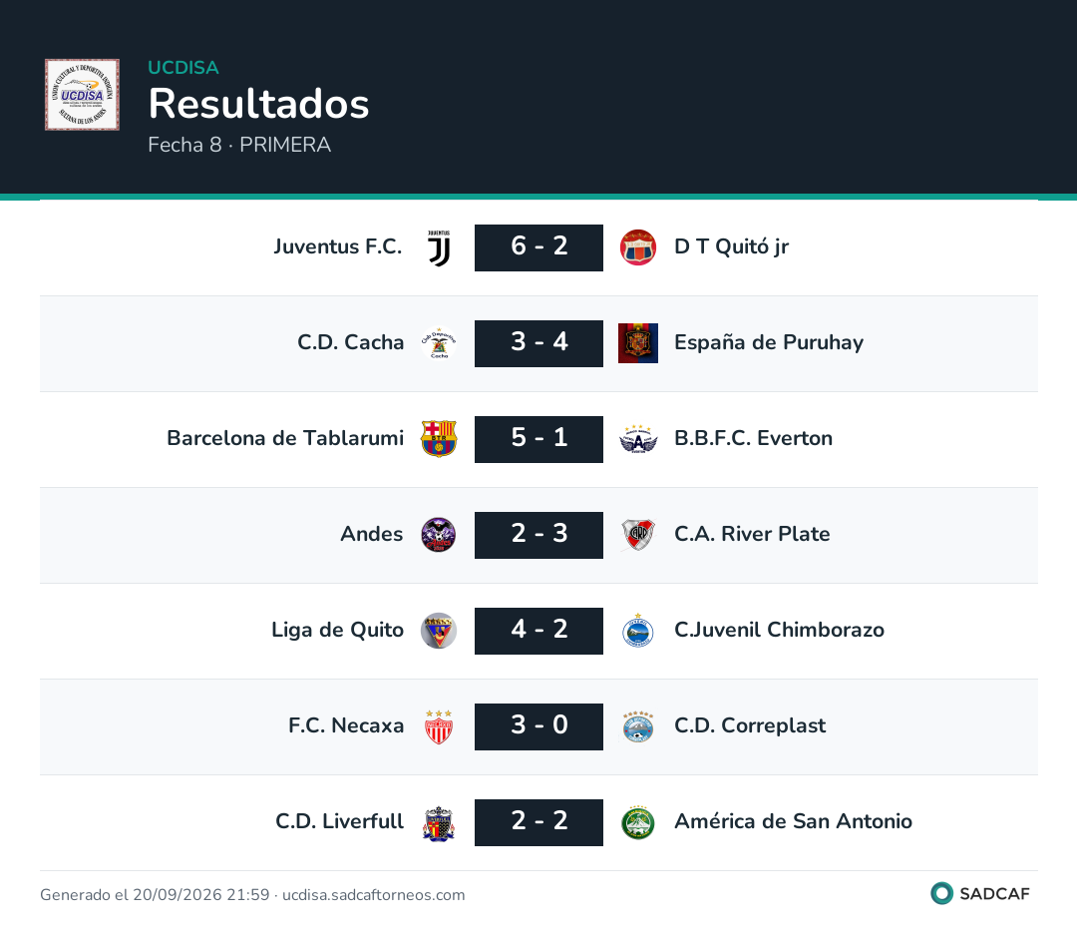The width and height of the screenshot is (1077, 946).
Task: Click the UCDISA league logo
Action: (82, 94)
